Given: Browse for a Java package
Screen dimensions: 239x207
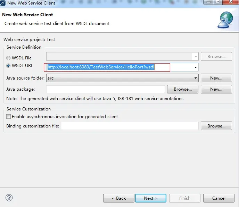Looking at the screenshot, I should (183, 89).
